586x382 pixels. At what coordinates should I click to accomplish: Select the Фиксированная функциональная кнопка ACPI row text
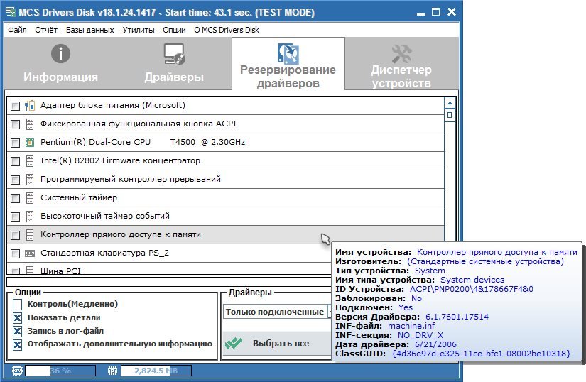click(x=139, y=124)
